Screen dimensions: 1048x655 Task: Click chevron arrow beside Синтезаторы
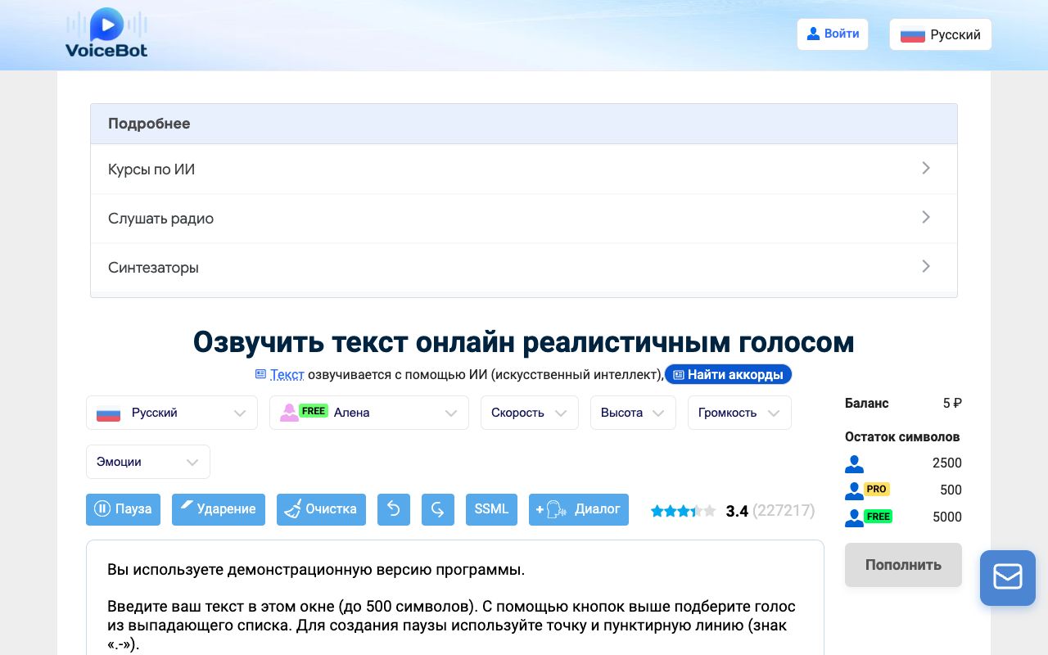[x=926, y=266]
